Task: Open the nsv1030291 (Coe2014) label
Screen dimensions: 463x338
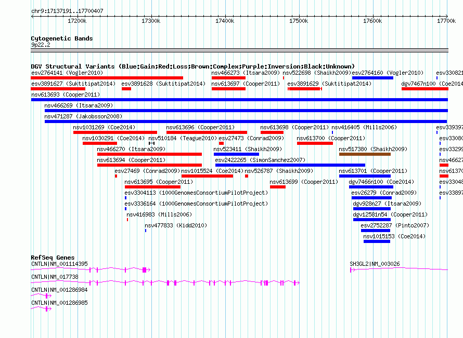Action: 114,138
